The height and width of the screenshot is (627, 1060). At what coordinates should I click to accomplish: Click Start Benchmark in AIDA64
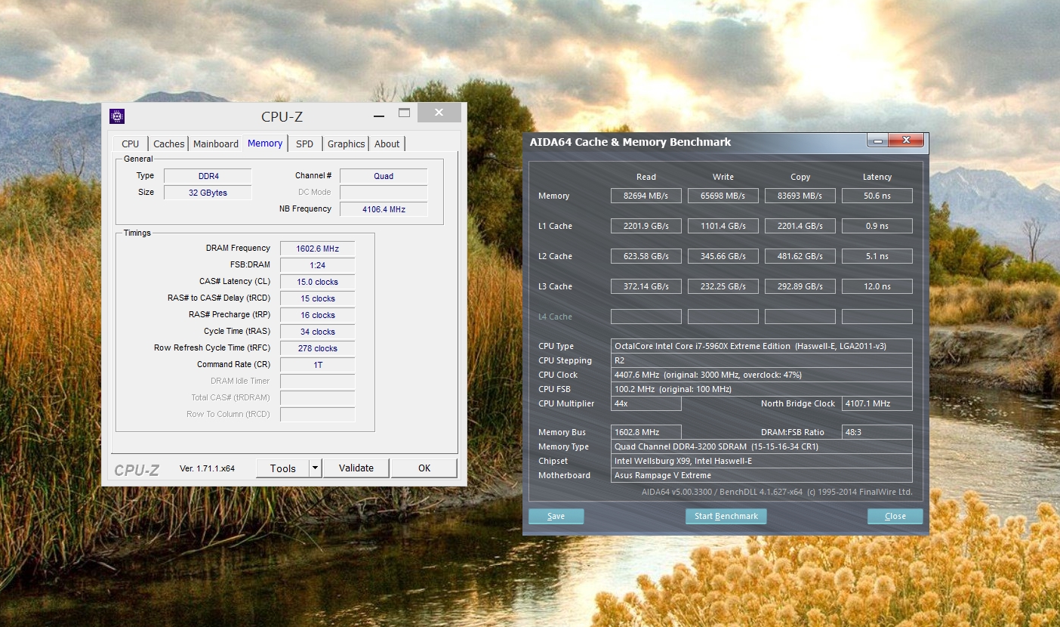click(x=726, y=516)
